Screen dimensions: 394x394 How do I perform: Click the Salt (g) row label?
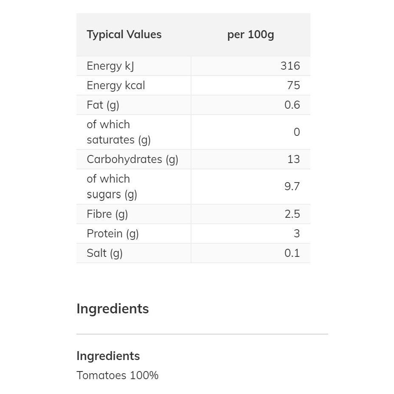tap(104, 253)
